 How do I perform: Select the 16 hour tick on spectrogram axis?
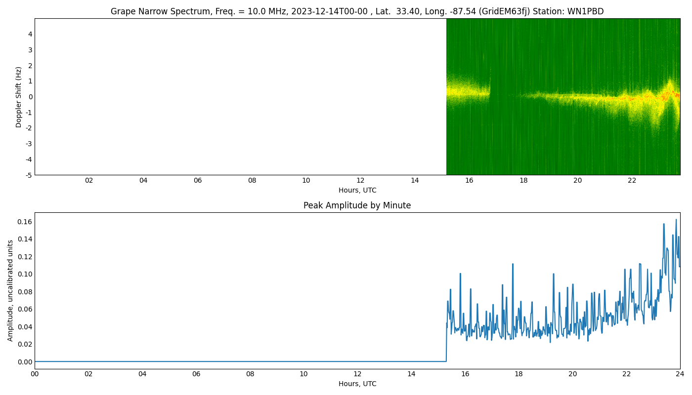pyautogui.click(x=469, y=180)
